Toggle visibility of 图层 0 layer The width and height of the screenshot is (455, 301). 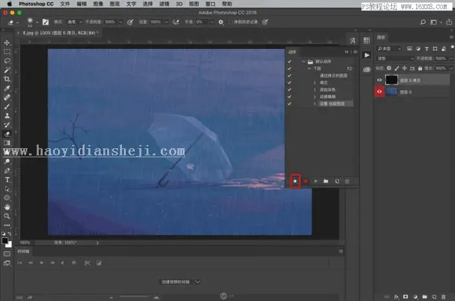[379, 92]
